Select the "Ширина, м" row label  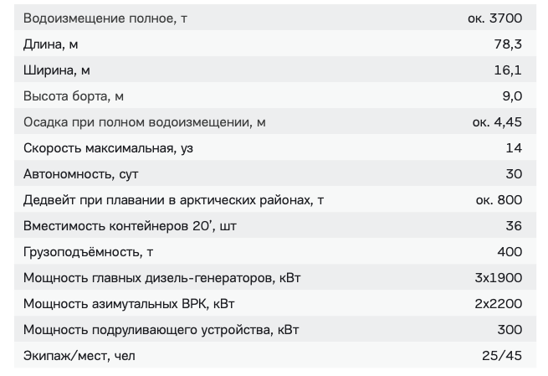tap(56, 70)
